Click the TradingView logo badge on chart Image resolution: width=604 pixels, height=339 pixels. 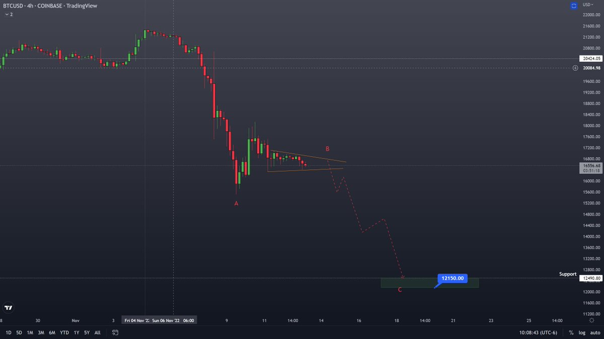click(x=9, y=307)
